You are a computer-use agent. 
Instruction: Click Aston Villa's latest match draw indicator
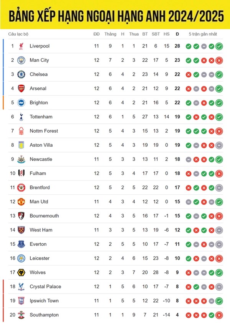point(219,145)
